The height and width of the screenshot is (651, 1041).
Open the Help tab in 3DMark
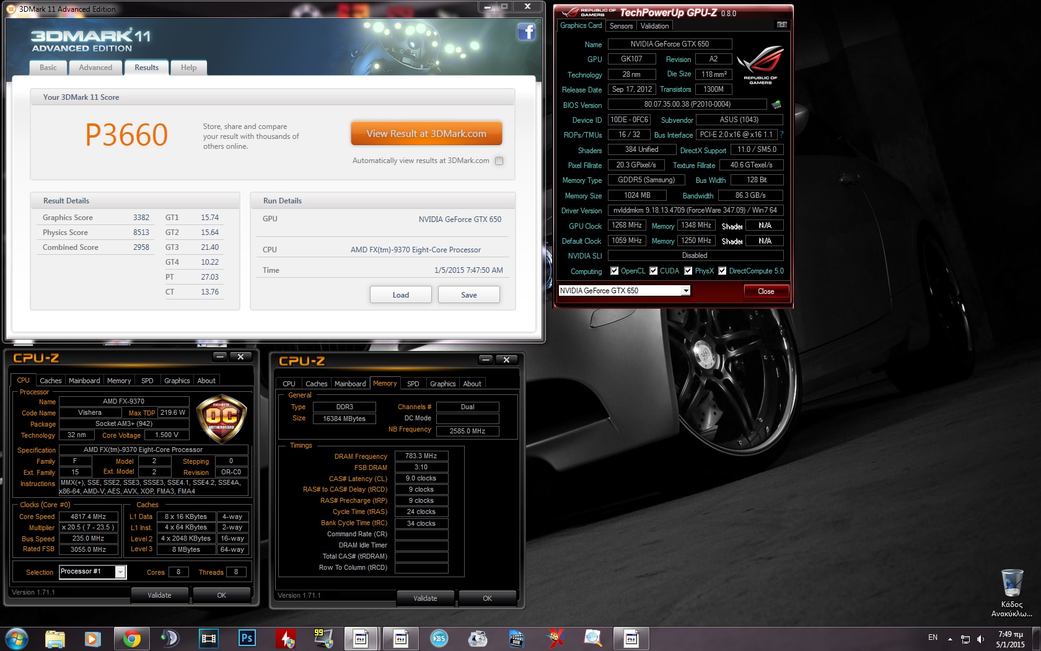188,68
